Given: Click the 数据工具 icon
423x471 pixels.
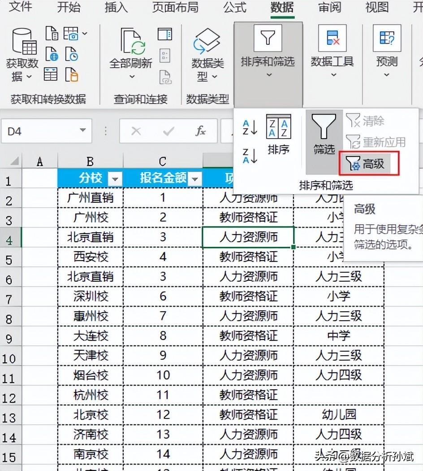Looking at the screenshot, I should (x=332, y=39).
